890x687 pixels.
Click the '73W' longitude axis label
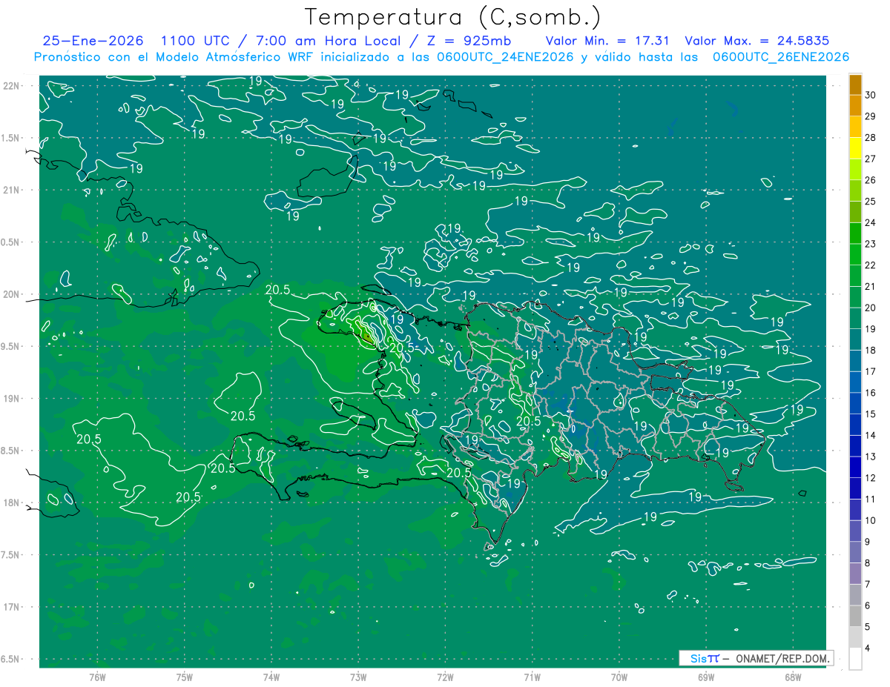click(358, 677)
